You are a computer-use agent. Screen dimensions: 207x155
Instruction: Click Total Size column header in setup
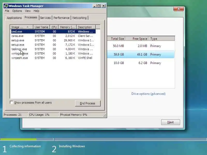(116, 38)
